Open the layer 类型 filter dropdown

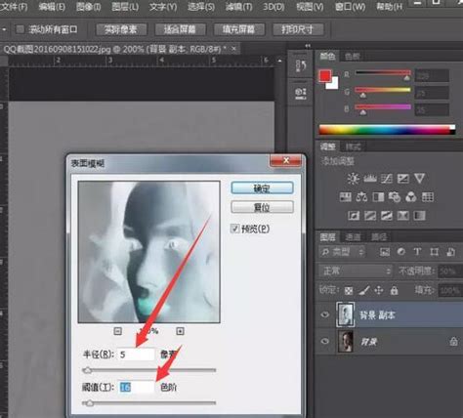(342, 252)
